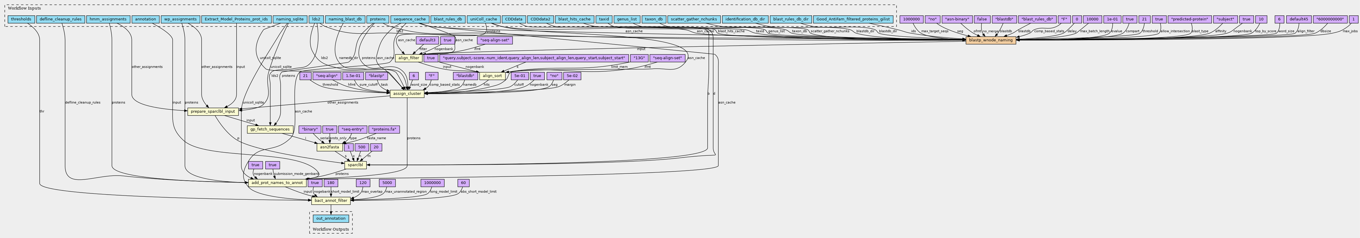Click the hmm_assignments input node
Image resolution: width=1360 pixels, height=238 pixels.
pos(108,20)
